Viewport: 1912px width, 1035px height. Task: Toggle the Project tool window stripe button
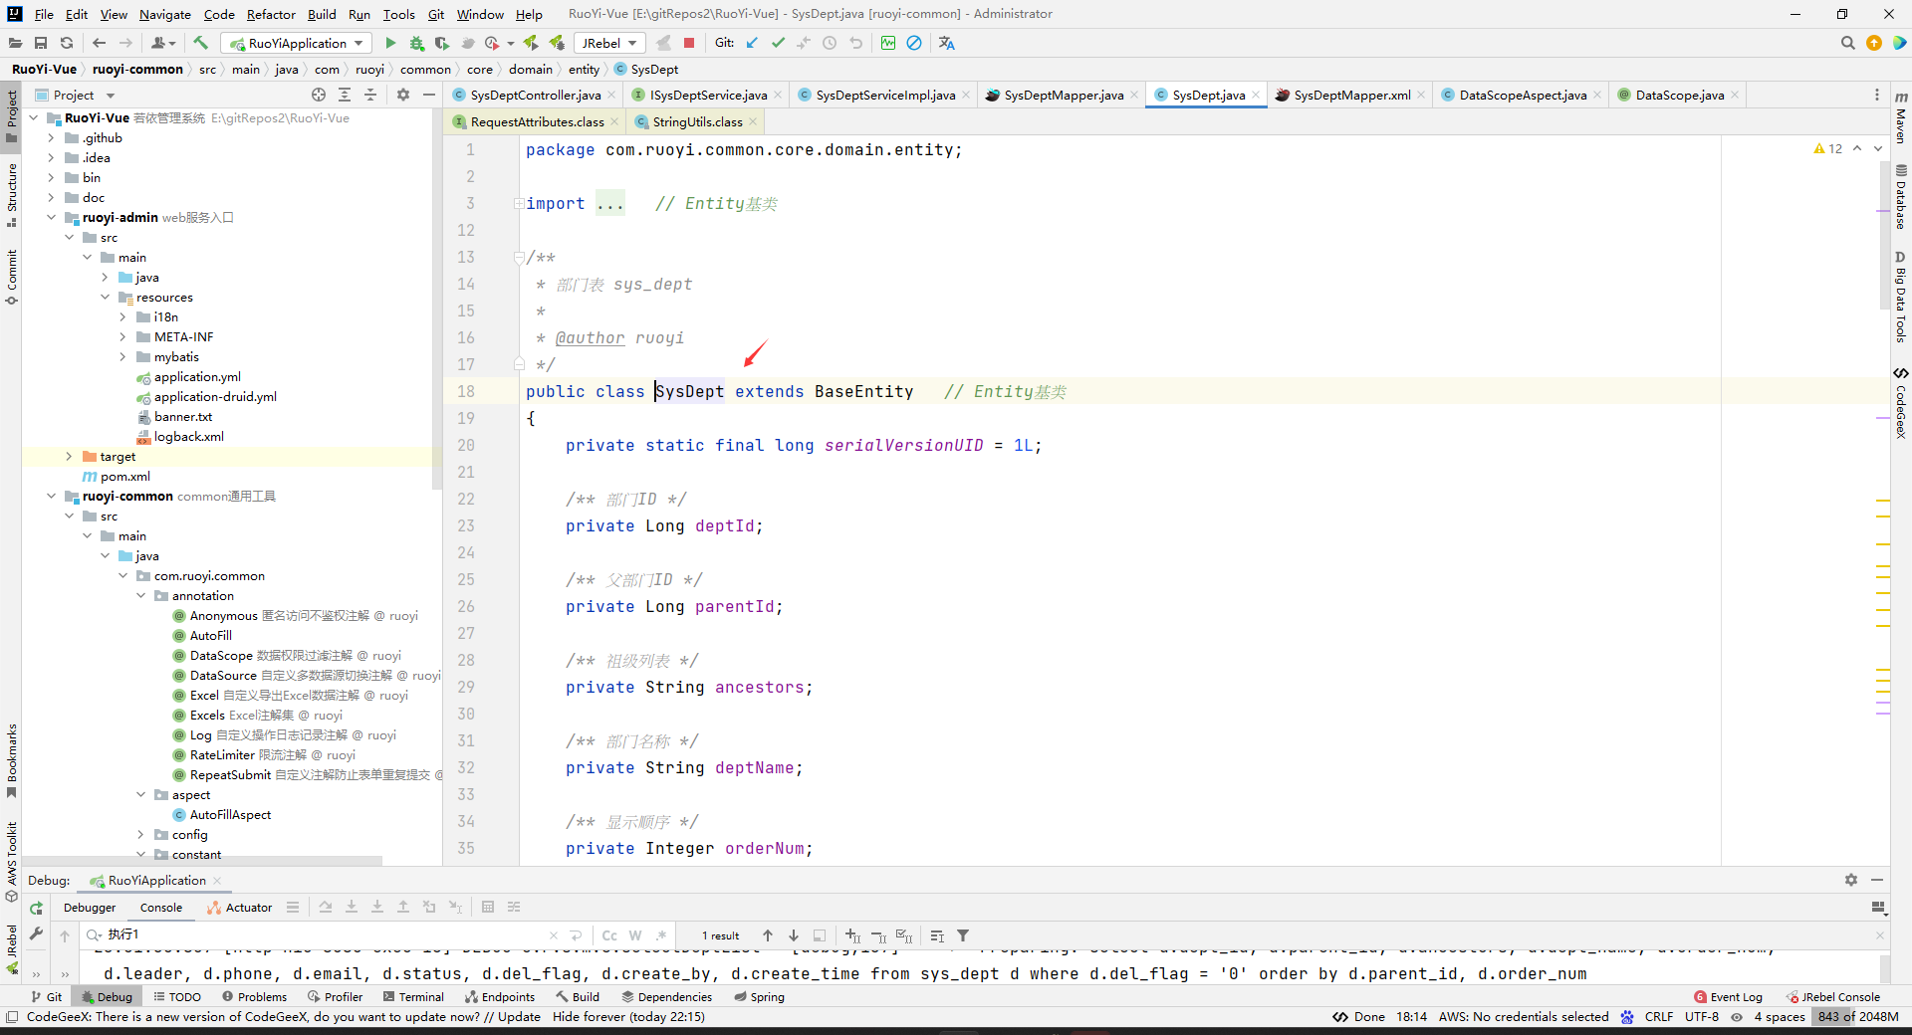[x=11, y=114]
